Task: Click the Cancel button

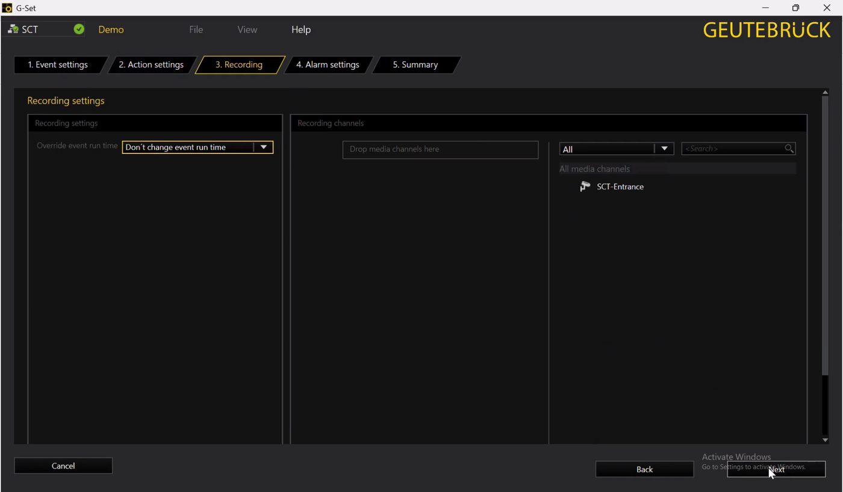Action: (x=63, y=466)
